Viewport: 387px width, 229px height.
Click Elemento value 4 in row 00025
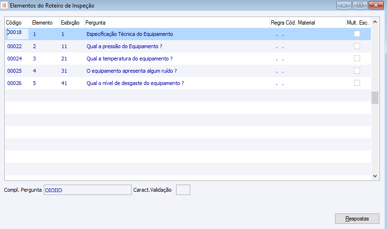tap(34, 71)
